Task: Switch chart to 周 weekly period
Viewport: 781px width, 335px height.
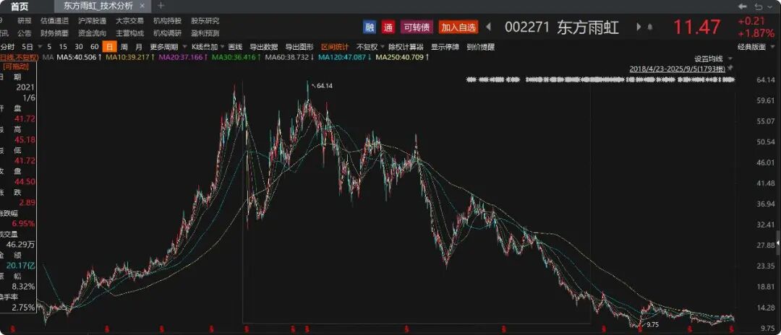Action: (x=124, y=46)
